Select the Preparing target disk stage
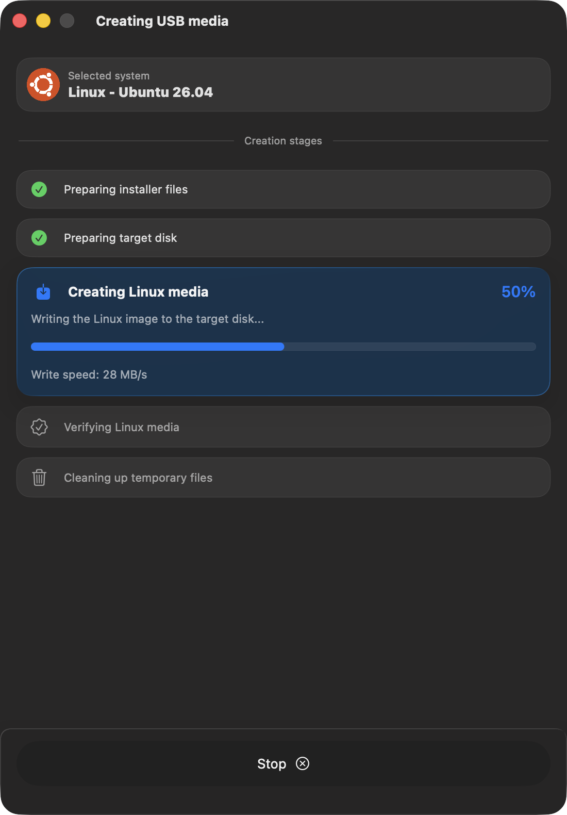The height and width of the screenshot is (815, 567). (x=283, y=238)
